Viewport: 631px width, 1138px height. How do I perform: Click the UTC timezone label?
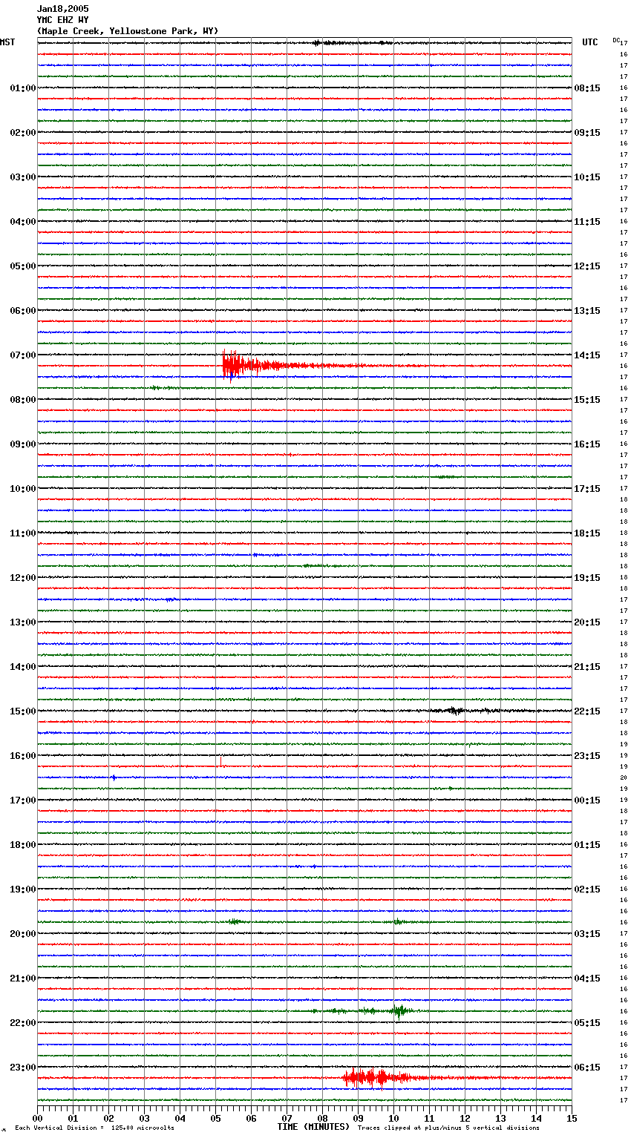click(589, 42)
